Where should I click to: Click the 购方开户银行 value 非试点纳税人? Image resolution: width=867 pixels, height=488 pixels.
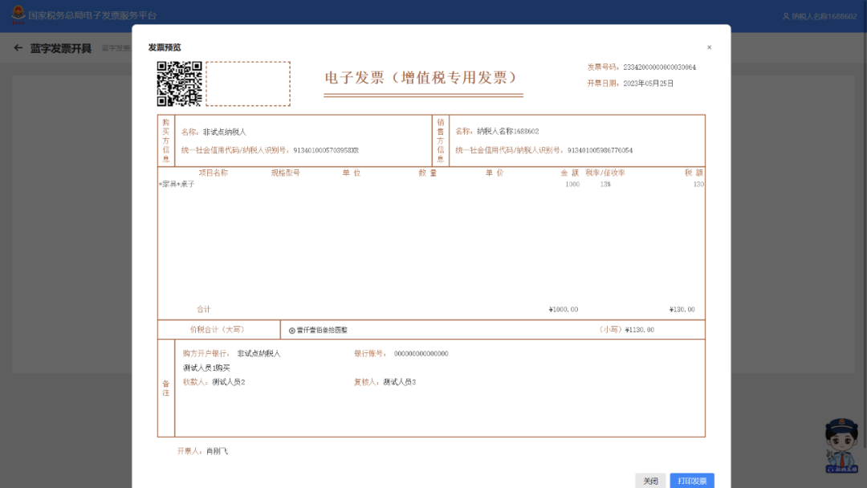[x=258, y=354]
